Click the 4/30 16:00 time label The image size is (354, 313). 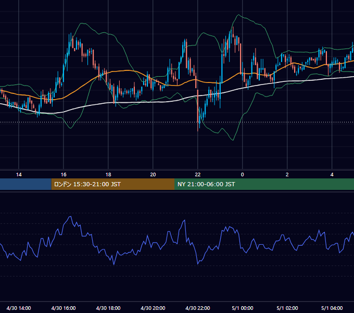tap(64, 308)
